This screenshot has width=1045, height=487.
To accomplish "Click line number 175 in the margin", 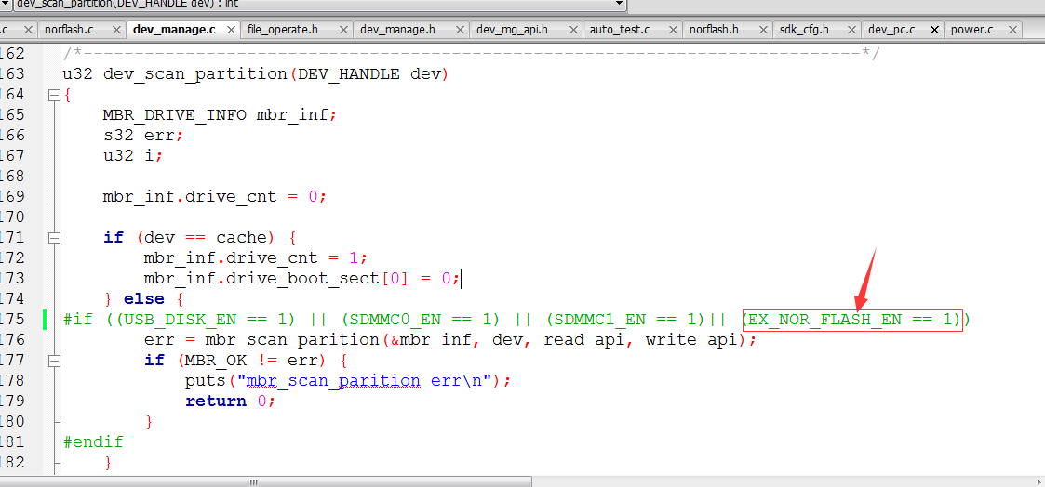I will pyautogui.click(x=12, y=320).
